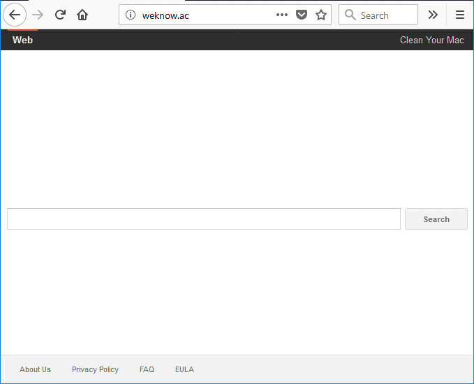Open the browser home page
474x384 pixels.
pyautogui.click(x=82, y=15)
